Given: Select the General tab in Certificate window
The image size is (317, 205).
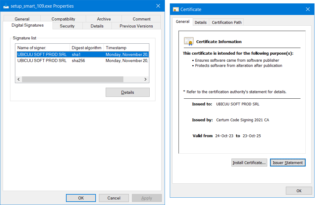Looking at the screenshot, I should (183, 22).
